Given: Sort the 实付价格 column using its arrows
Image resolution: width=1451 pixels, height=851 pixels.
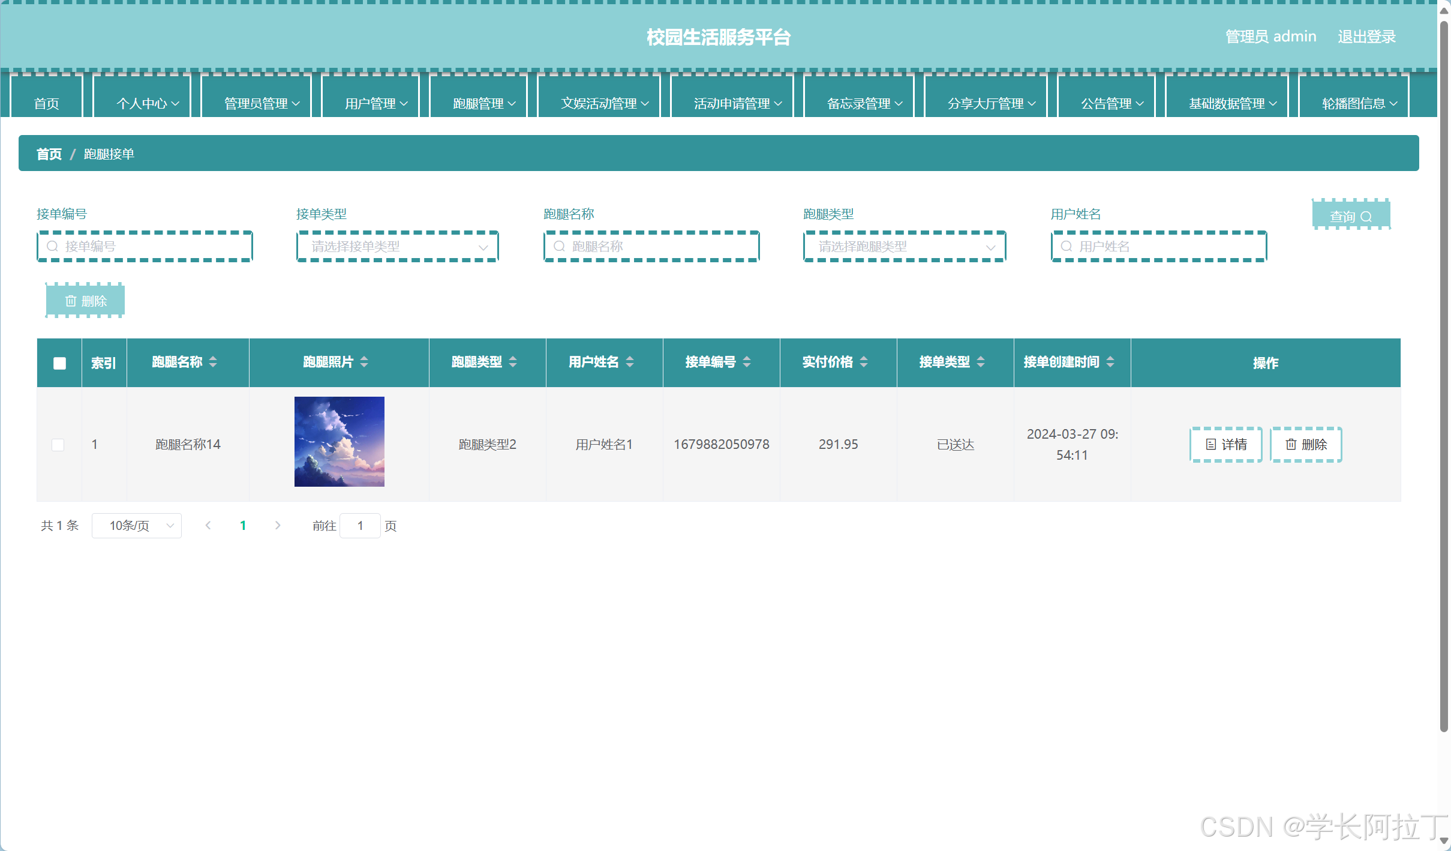Looking at the screenshot, I should click(x=864, y=362).
